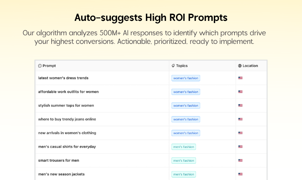Click the US flag in affordable work outfits row

coord(240,92)
